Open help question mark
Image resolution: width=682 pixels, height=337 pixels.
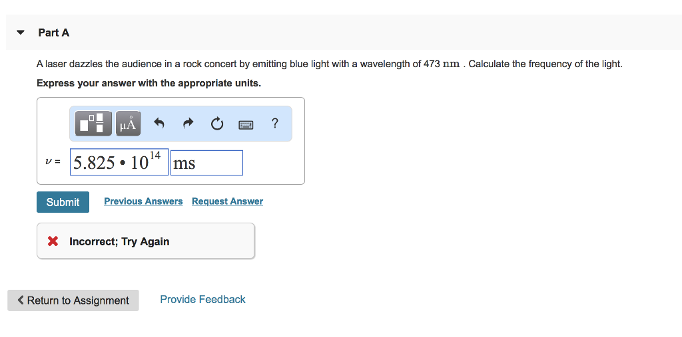(x=275, y=124)
